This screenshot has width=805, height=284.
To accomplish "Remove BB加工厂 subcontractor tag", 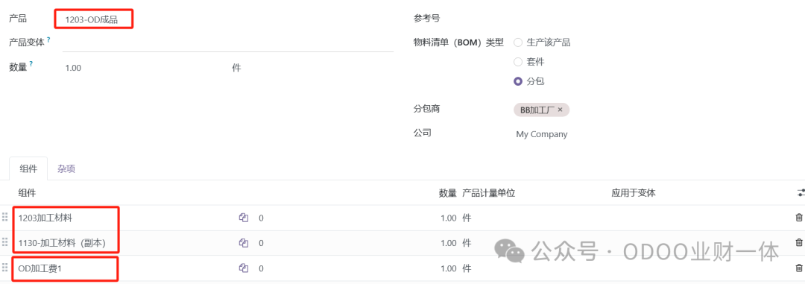I will click(x=560, y=110).
